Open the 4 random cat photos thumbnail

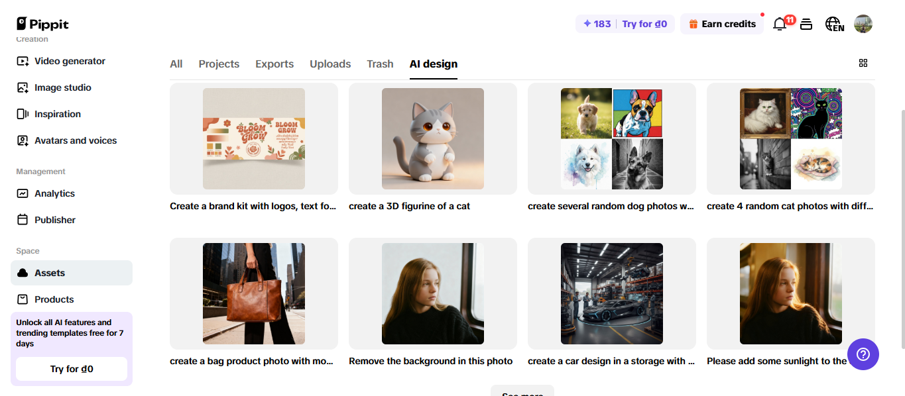791,138
